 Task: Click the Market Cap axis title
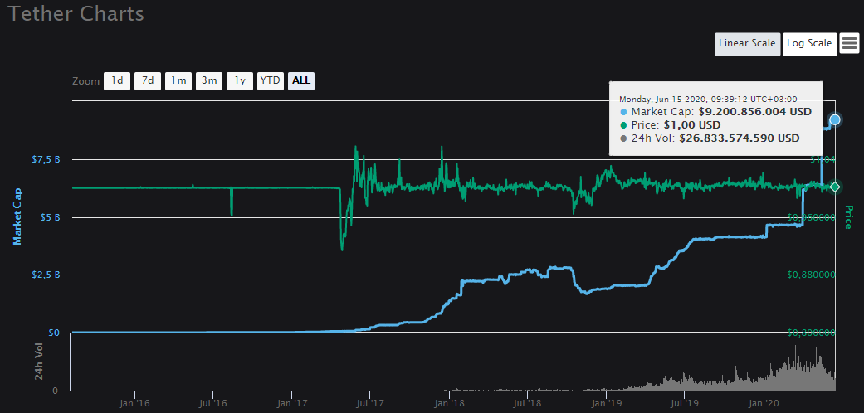[x=17, y=216]
